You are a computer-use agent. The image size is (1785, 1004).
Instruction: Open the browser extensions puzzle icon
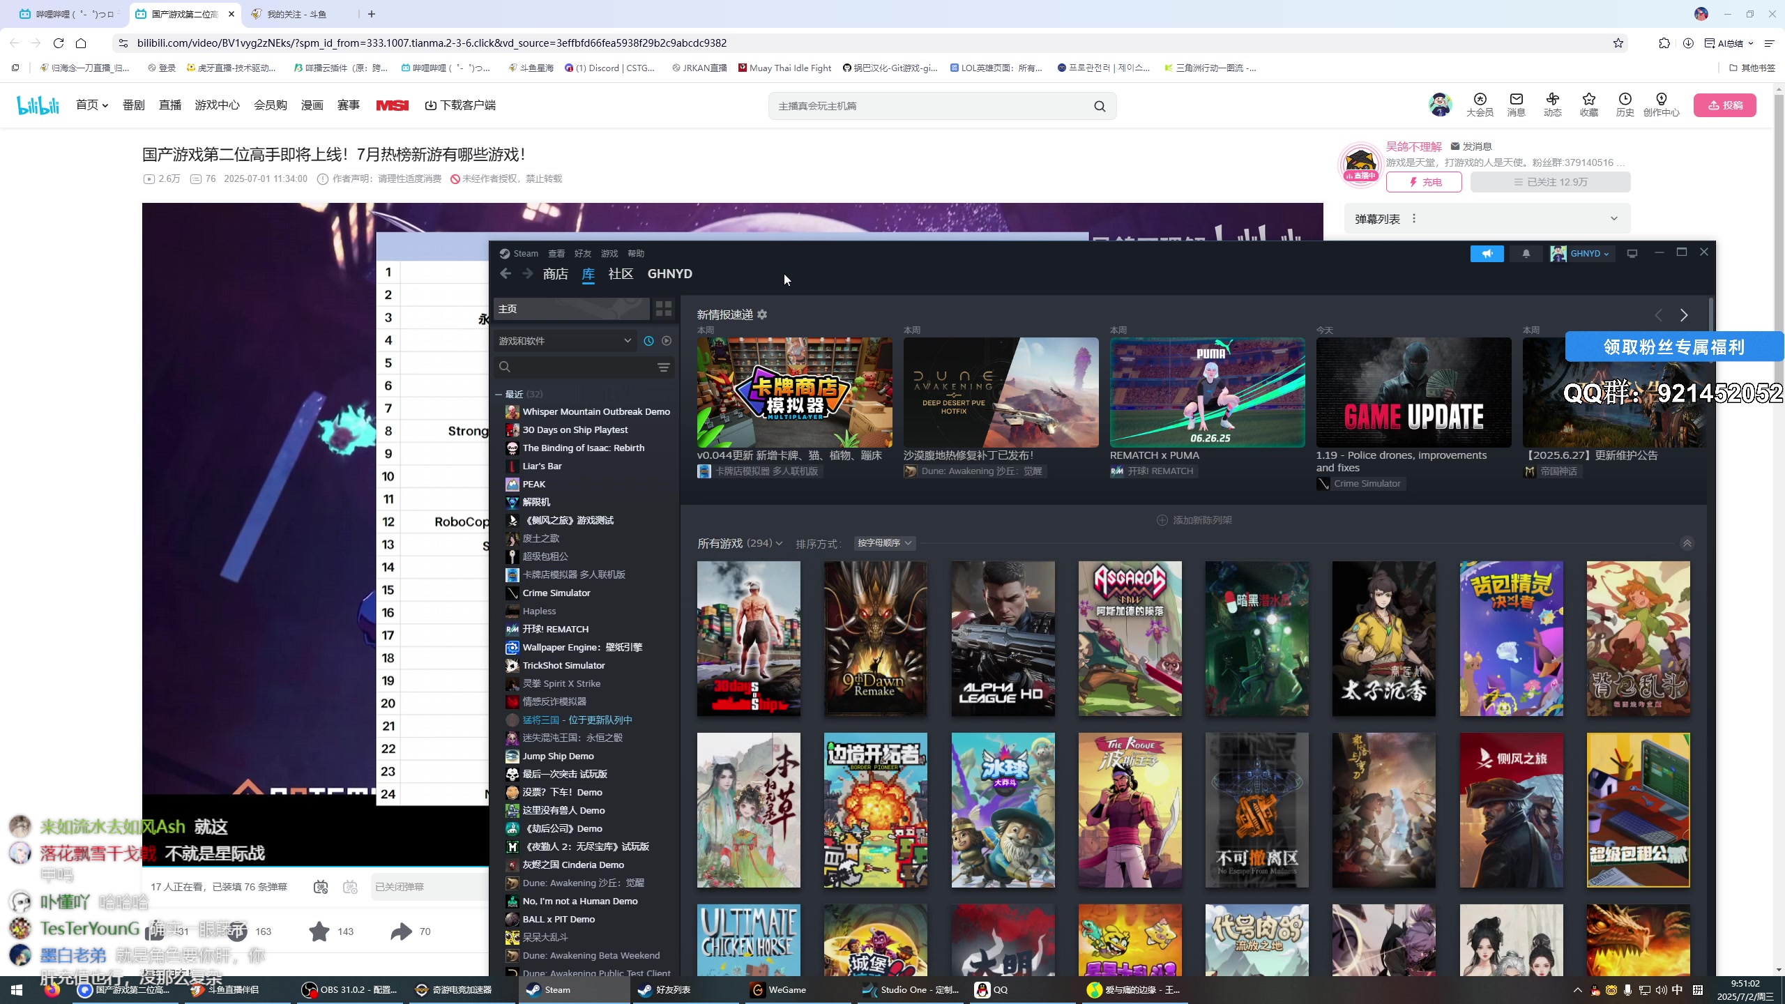[1664, 43]
